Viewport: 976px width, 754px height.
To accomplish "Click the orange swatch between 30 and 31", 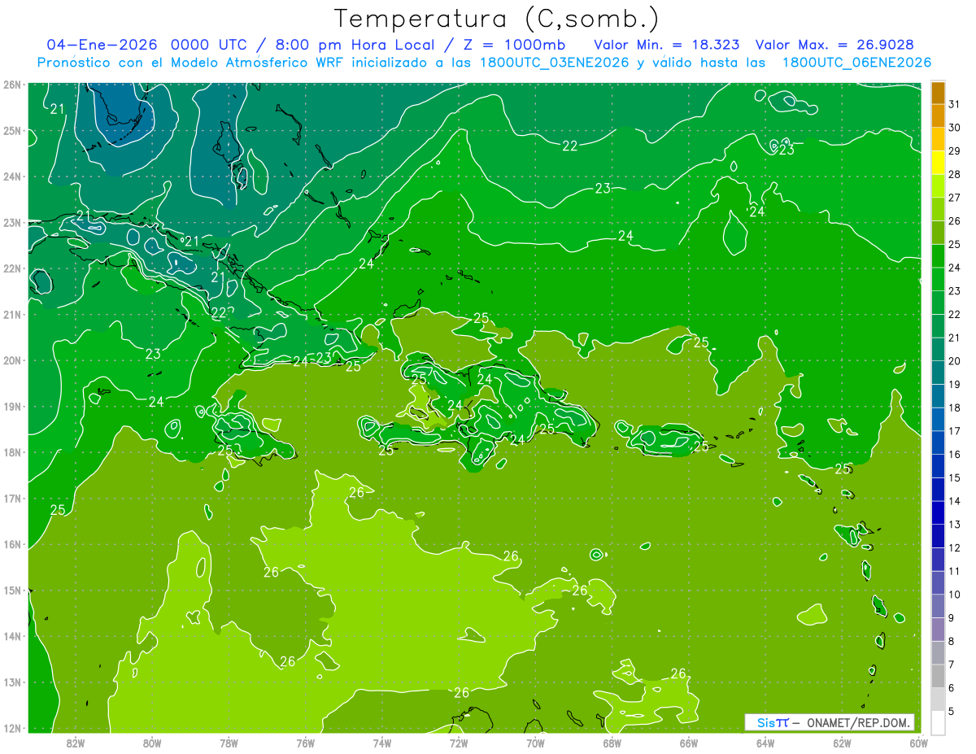I will pyautogui.click(x=939, y=116).
